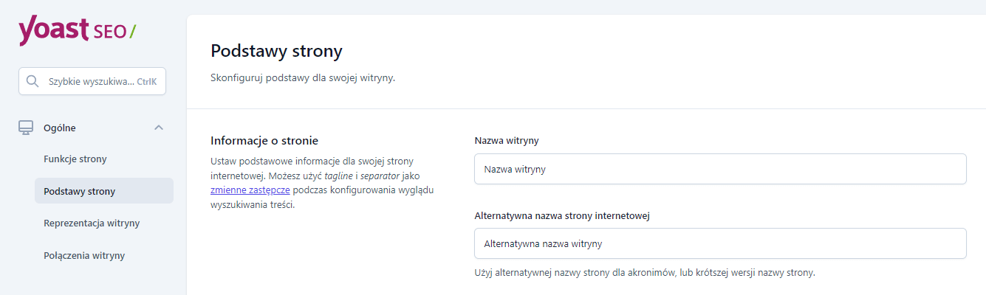Collapse the Ogólne section chevron
Image resolution: width=986 pixels, height=295 pixels.
pos(158,128)
